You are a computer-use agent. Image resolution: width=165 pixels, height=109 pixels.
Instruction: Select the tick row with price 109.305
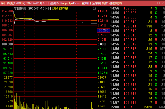click(x=137, y=8)
